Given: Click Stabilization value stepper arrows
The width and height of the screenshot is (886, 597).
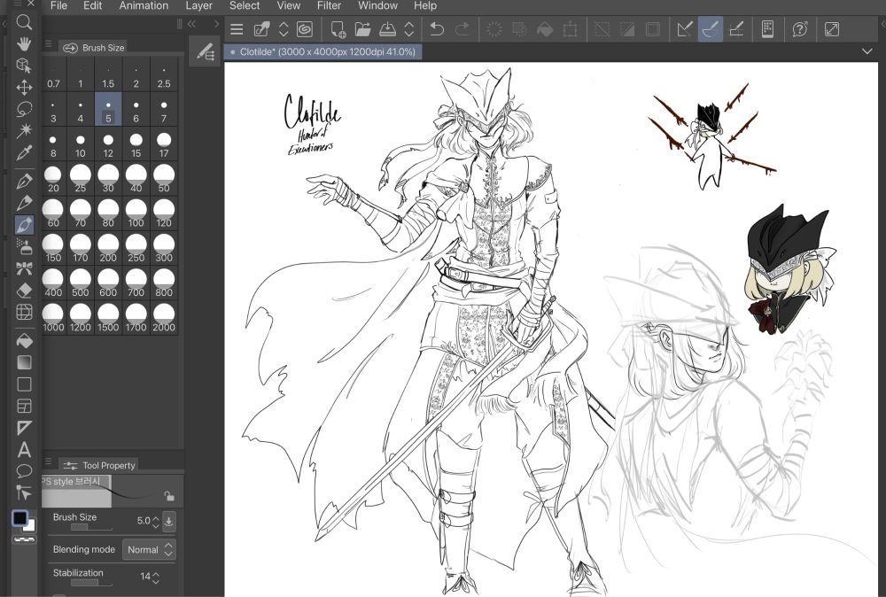Looking at the screenshot, I should 156,578.
